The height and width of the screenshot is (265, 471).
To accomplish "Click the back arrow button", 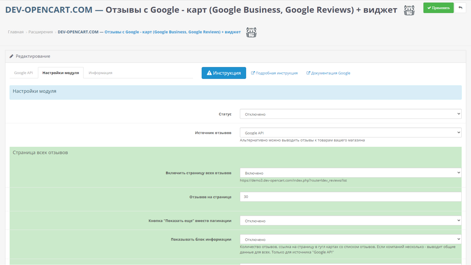I will click(460, 8).
